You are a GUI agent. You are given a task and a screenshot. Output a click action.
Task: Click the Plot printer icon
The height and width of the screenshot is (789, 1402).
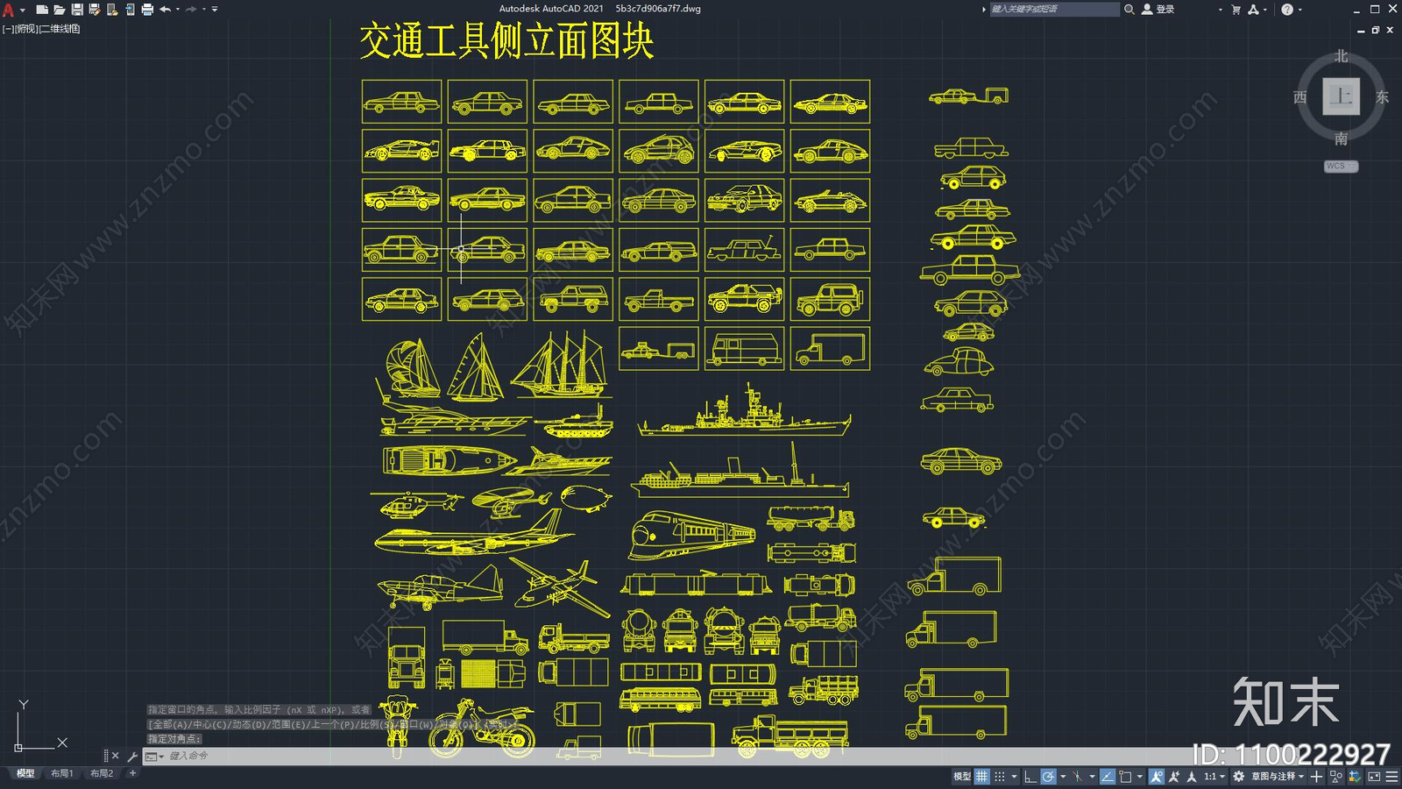(147, 9)
